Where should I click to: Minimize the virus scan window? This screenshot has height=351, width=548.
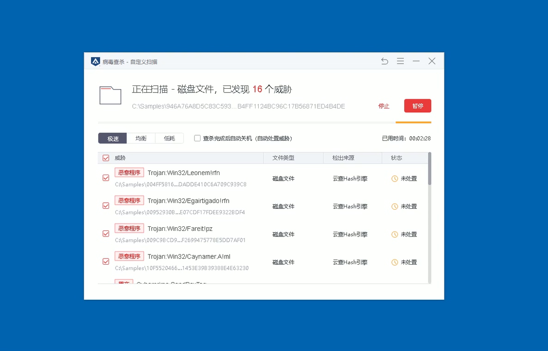[x=416, y=61]
